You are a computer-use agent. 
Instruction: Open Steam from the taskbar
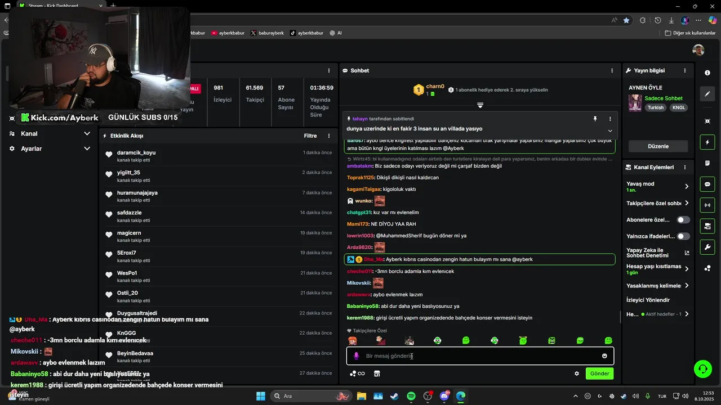(394, 396)
